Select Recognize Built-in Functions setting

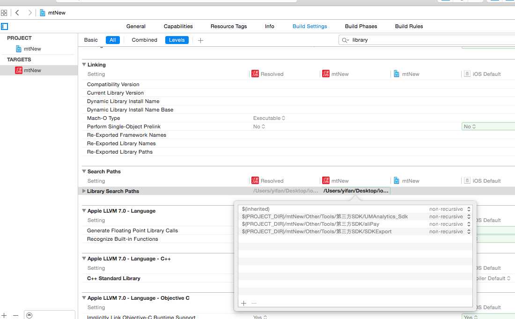123,239
